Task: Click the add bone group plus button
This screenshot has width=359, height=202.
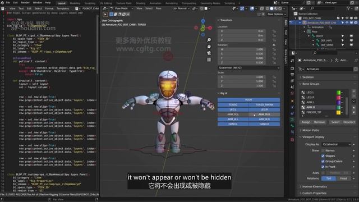Action: [354, 91]
